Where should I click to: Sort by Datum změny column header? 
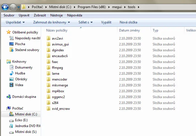[x=129, y=30]
